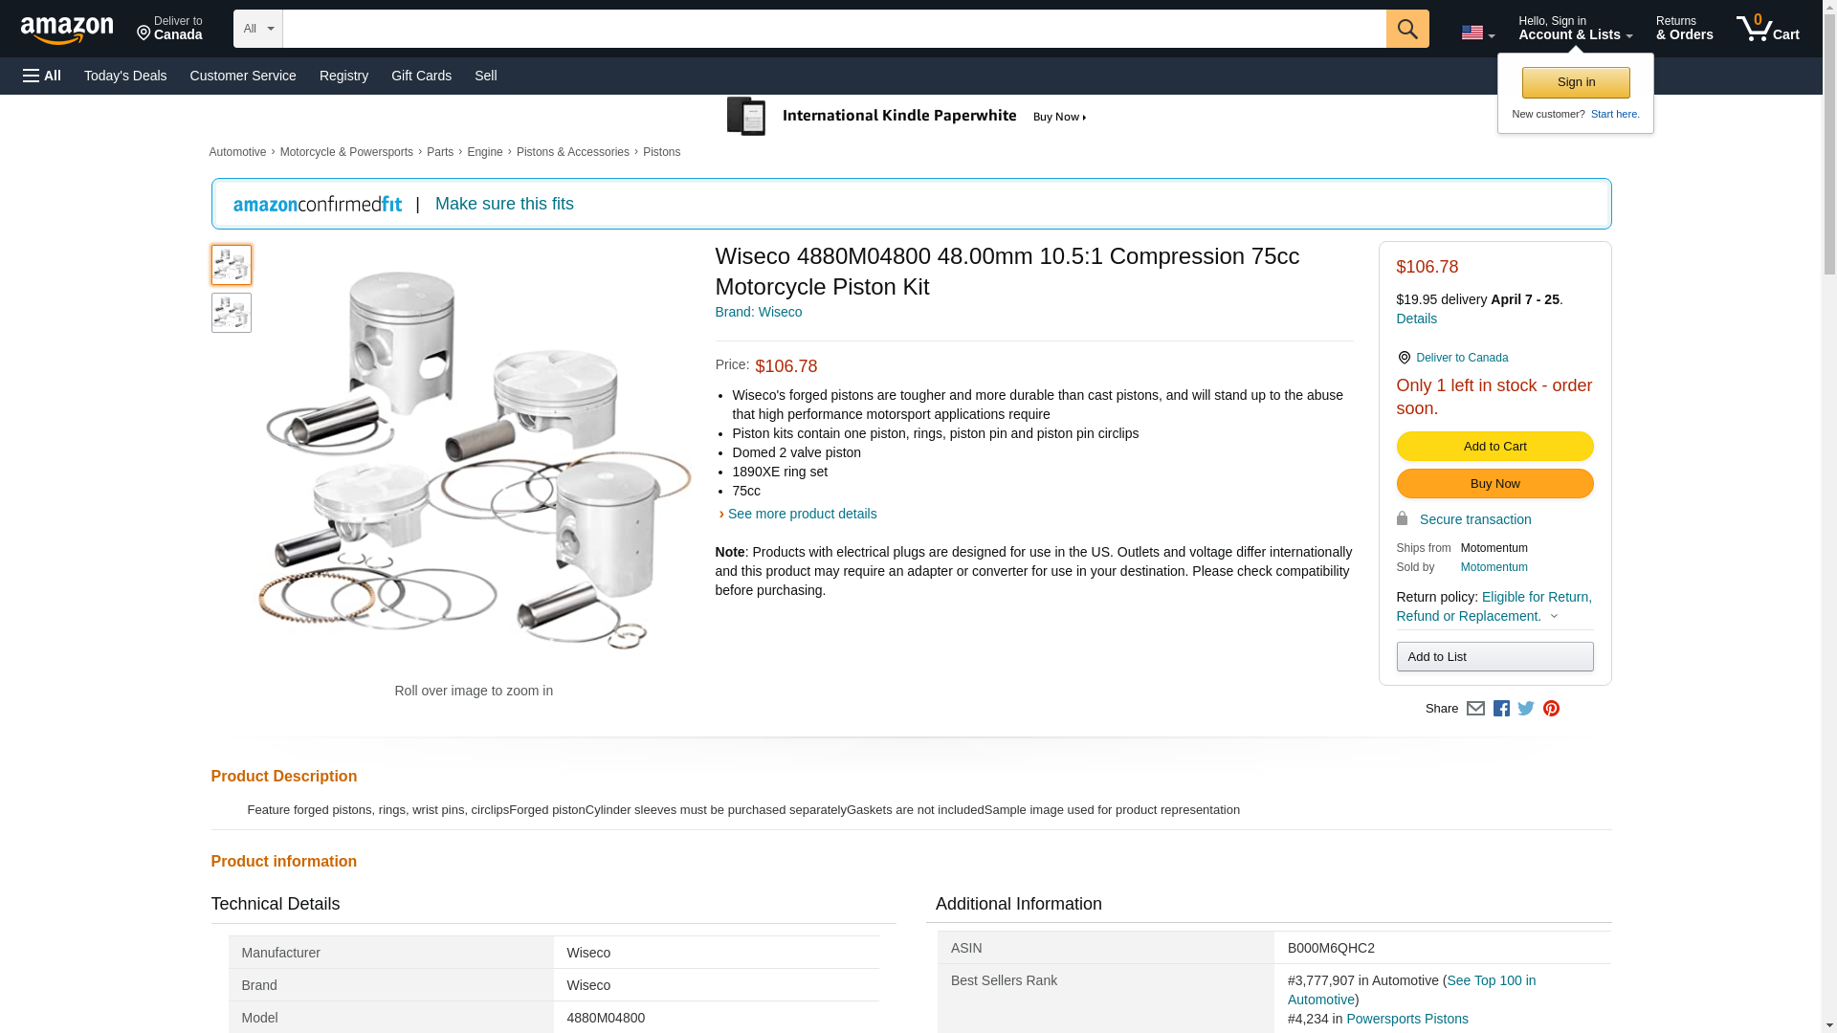Click the yellow Sign in button
Image resolution: width=1837 pixels, height=1033 pixels.
(1576, 82)
